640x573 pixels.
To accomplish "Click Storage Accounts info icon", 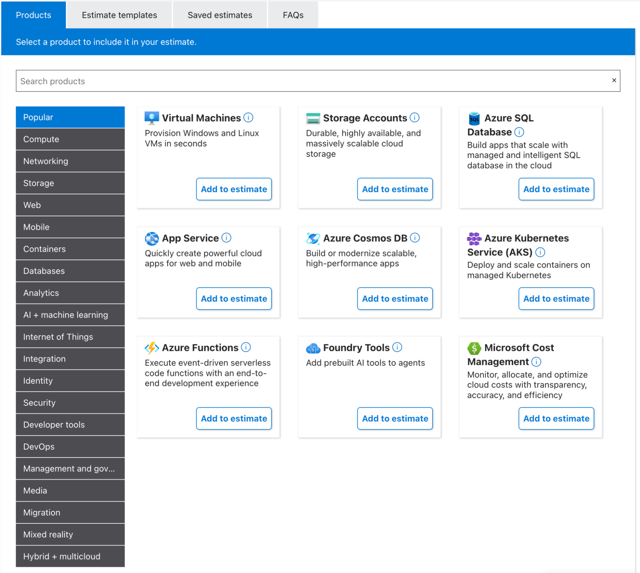I will (414, 117).
